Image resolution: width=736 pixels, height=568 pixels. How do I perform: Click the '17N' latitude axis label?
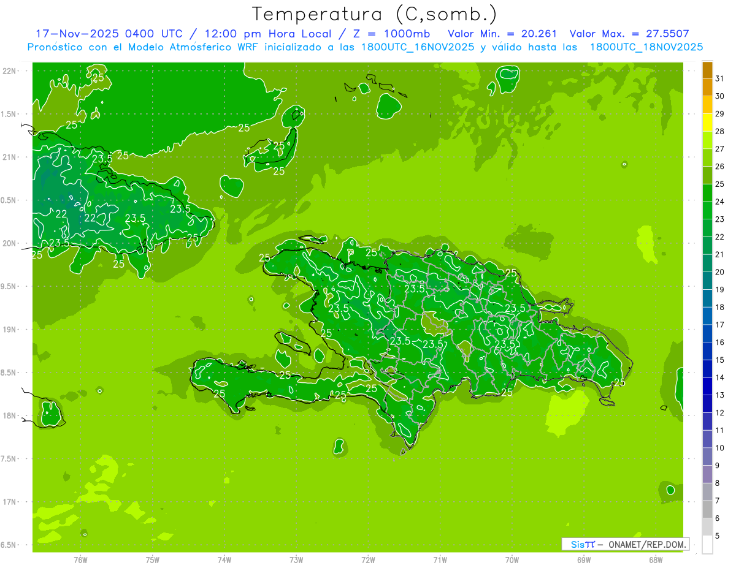click(x=9, y=502)
